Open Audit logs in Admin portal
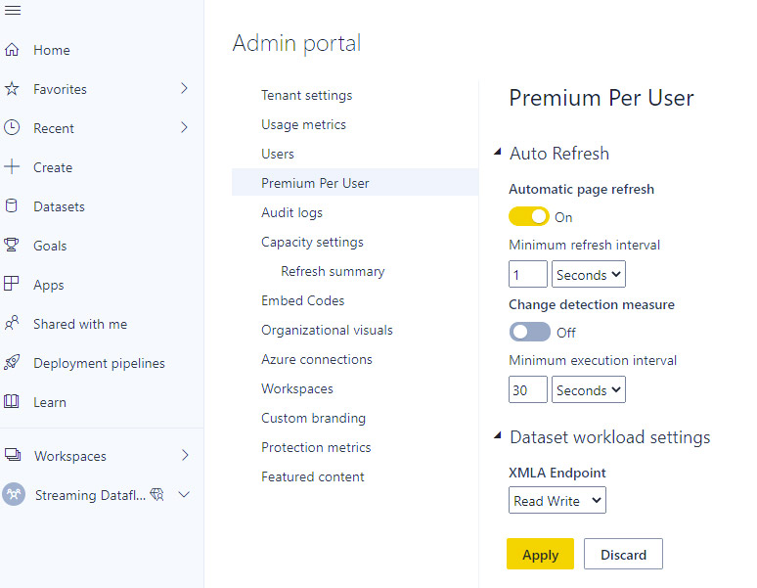This screenshot has height=588, width=757. click(291, 212)
